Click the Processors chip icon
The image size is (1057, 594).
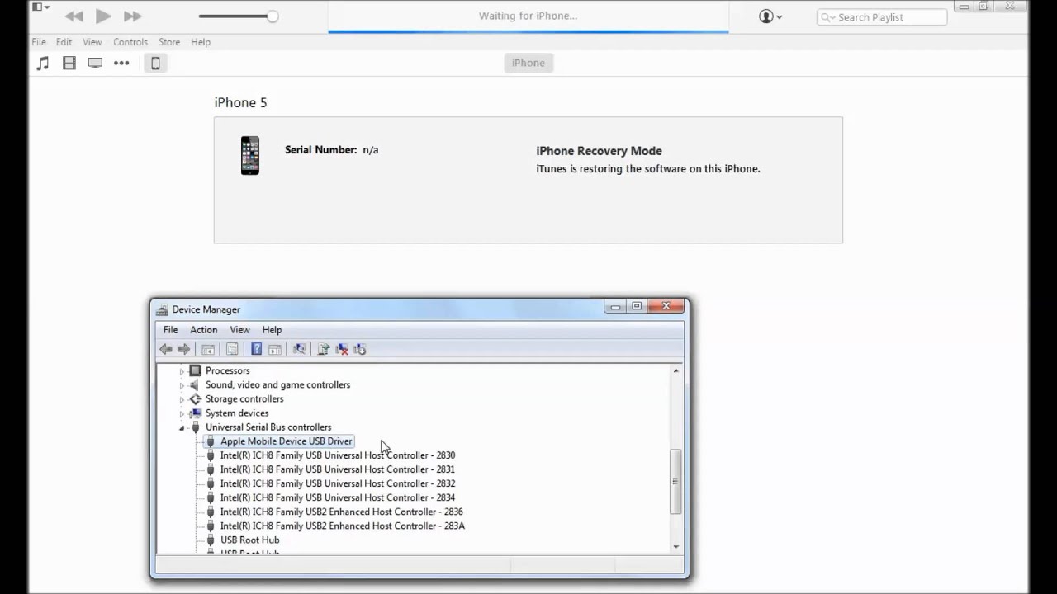point(196,371)
